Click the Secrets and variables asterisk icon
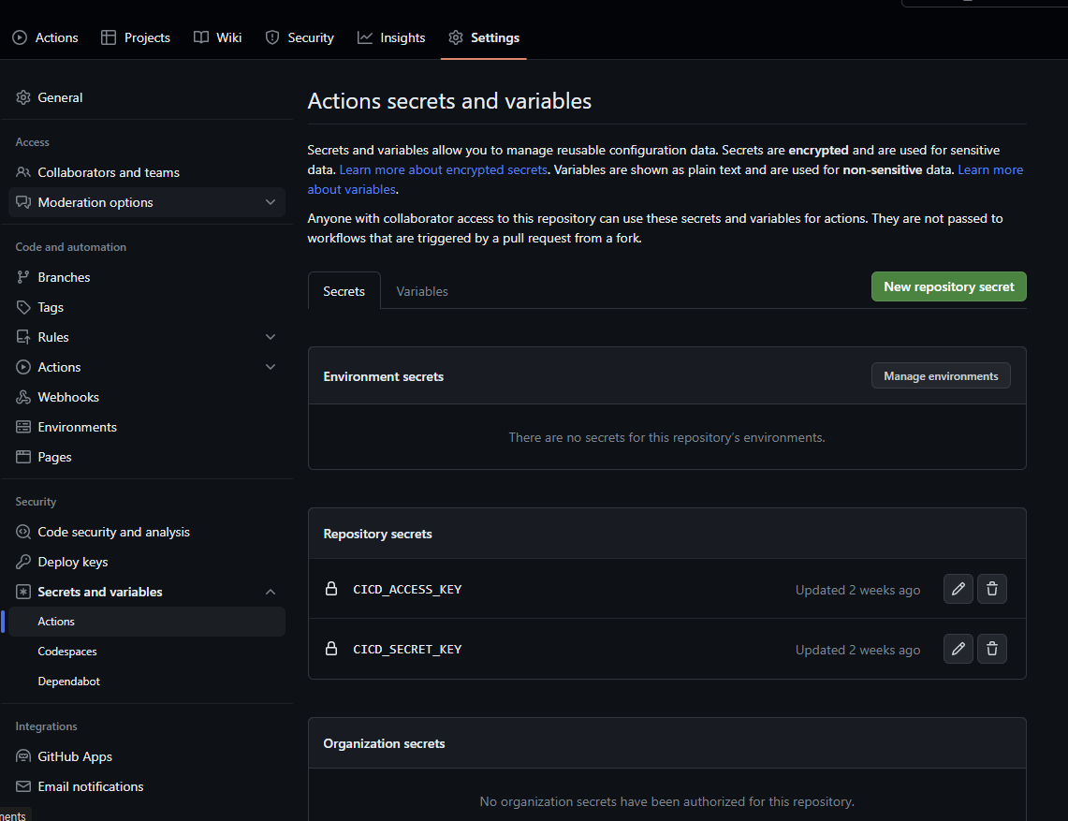The height and width of the screenshot is (821, 1068). pyautogui.click(x=23, y=592)
